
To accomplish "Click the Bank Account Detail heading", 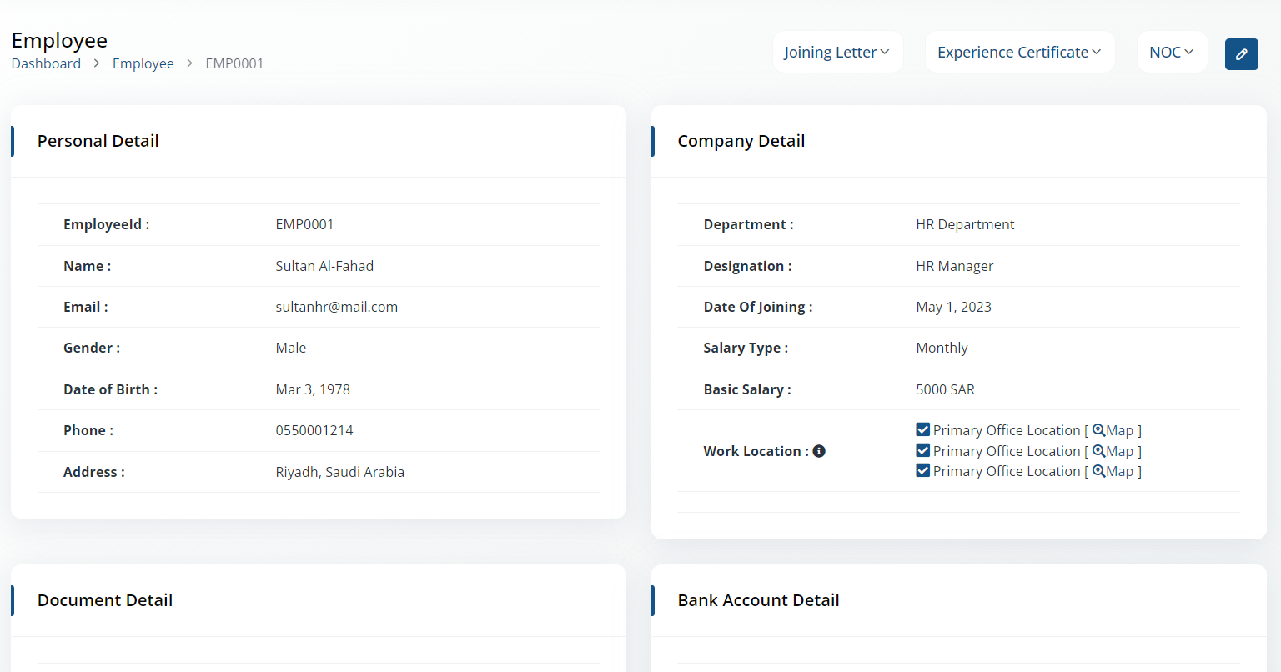I will [x=758, y=600].
